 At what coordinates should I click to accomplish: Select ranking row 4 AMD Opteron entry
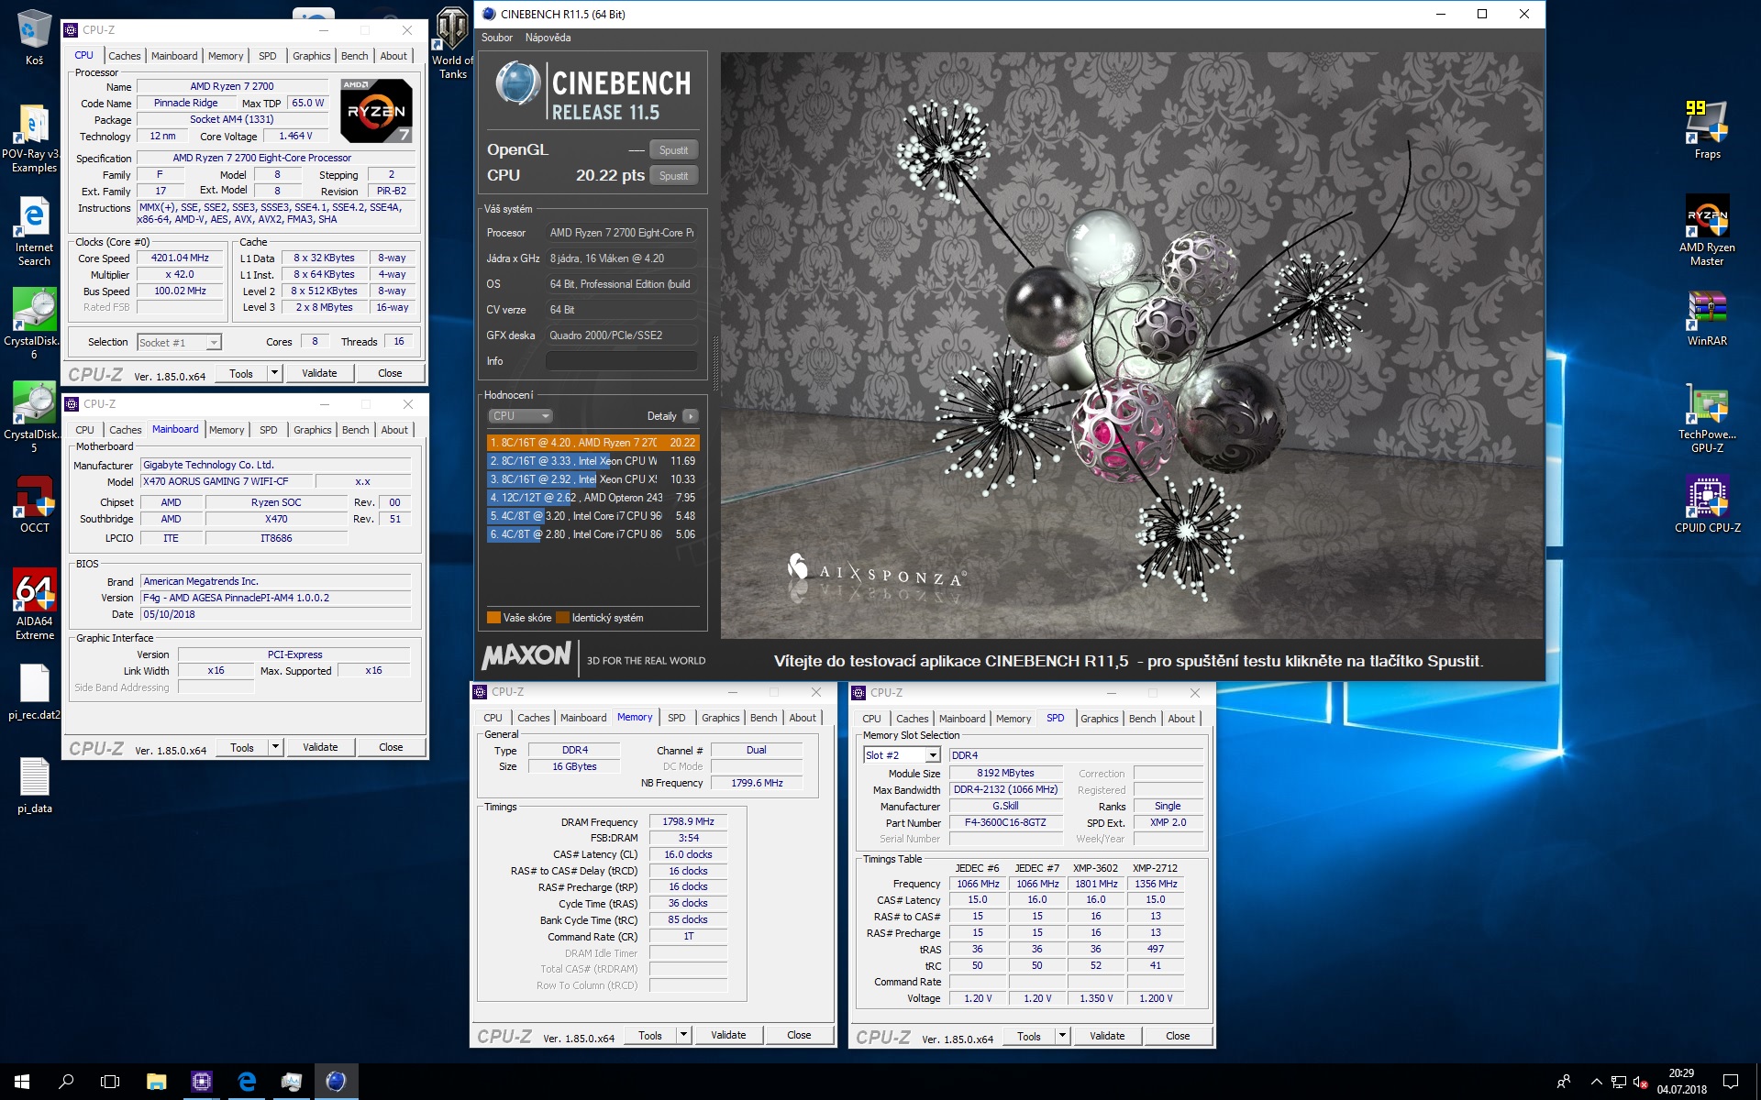coord(593,498)
